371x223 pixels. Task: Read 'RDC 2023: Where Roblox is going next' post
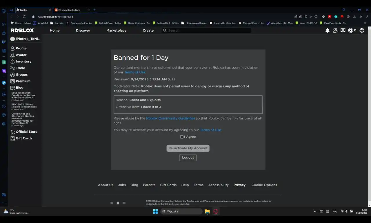point(24,106)
